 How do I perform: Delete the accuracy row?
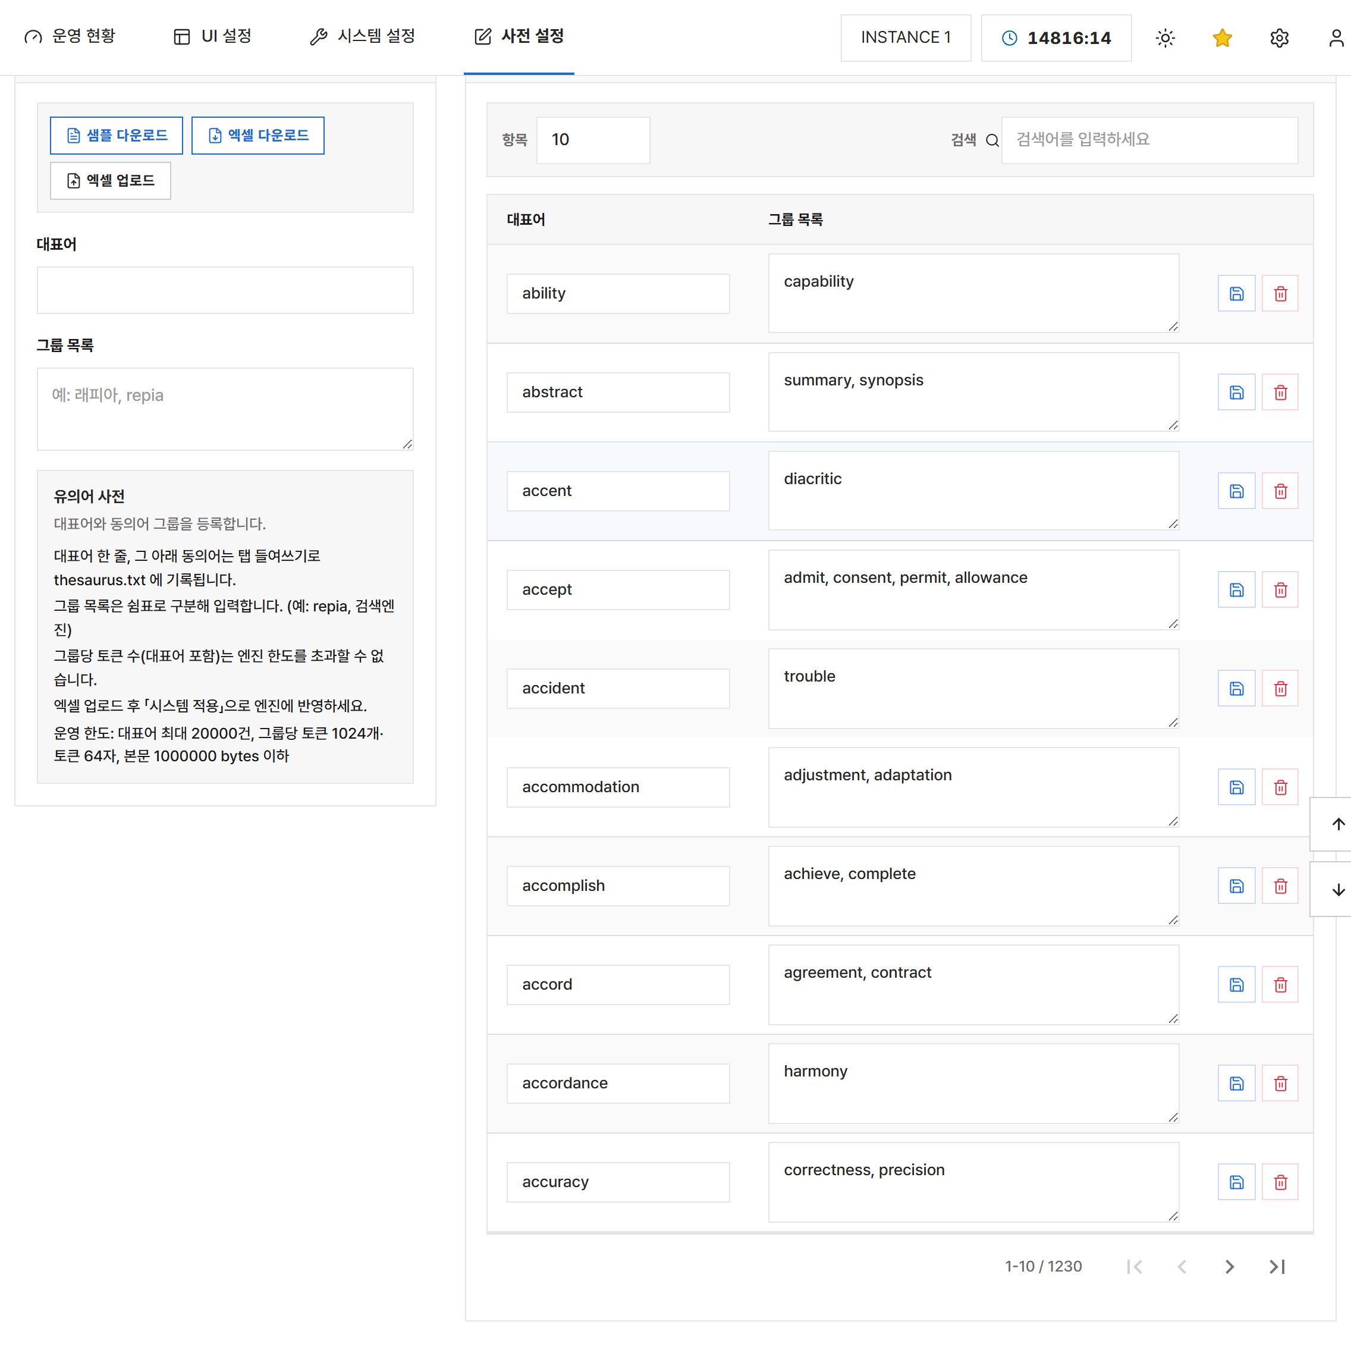click(x=1280, y=1182)
